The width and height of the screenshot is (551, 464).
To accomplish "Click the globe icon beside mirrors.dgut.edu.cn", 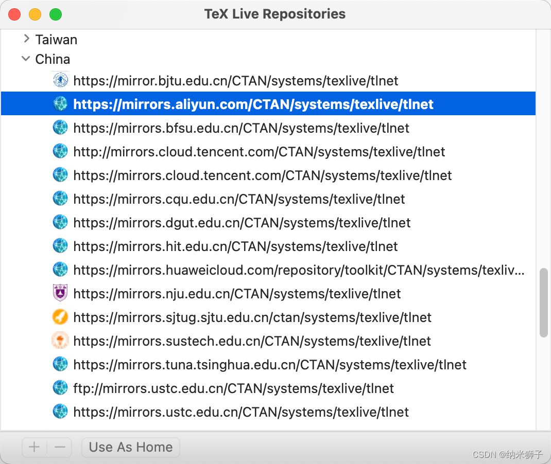I will coord(60,222).
